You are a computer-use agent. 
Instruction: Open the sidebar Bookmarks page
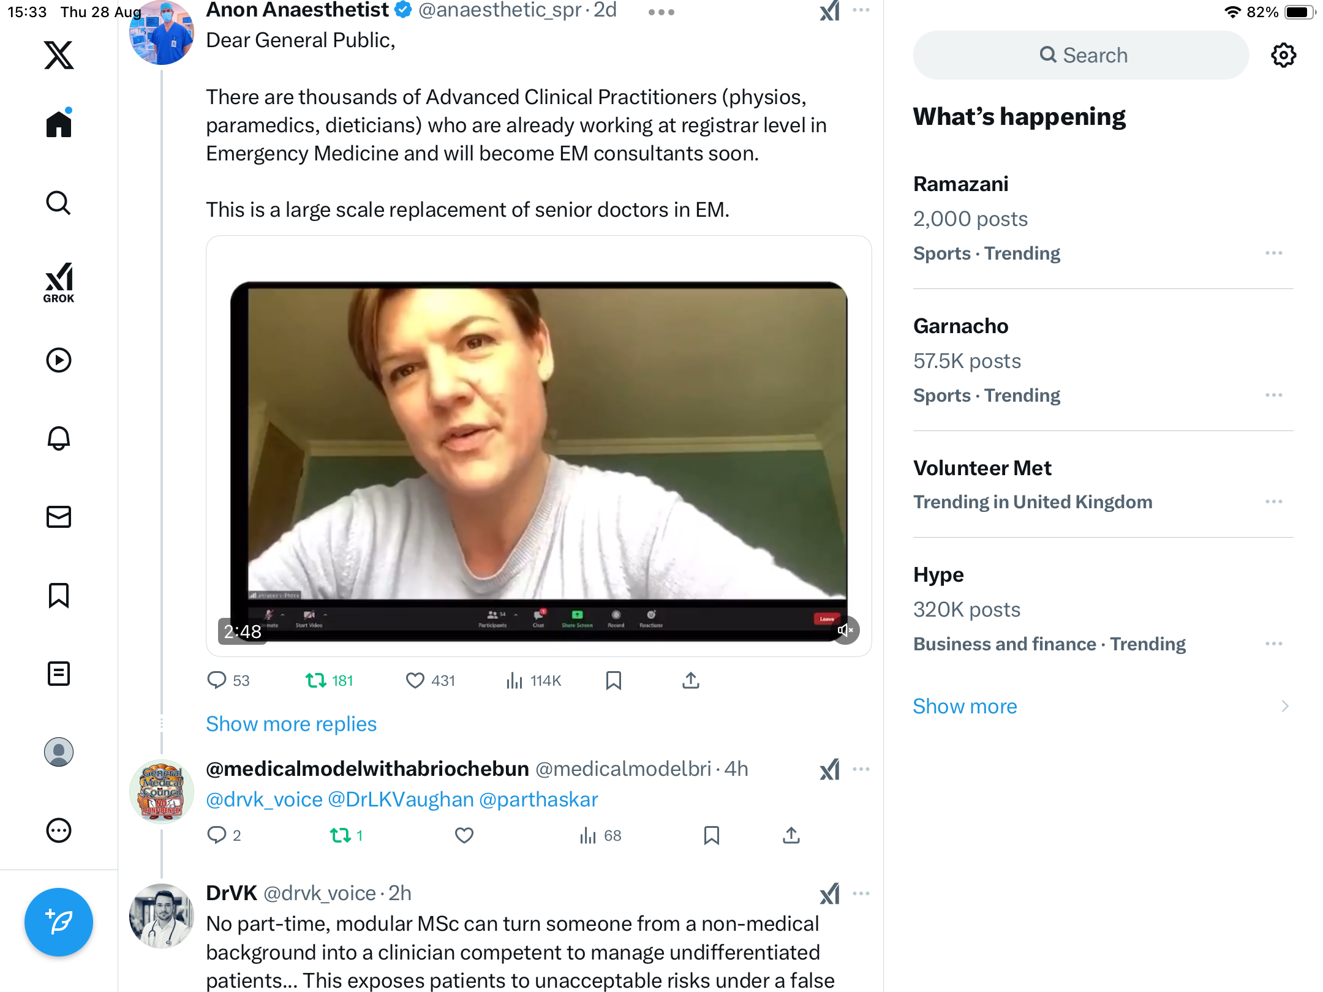59,595
